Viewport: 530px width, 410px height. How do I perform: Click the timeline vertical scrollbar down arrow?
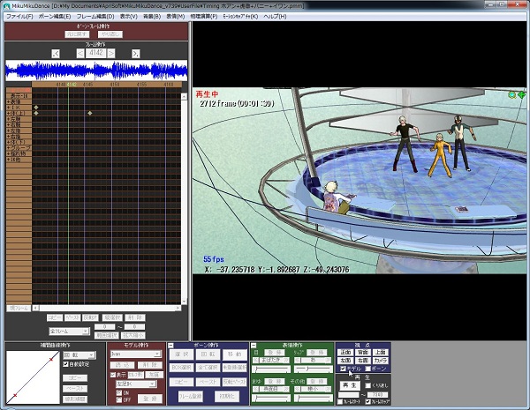coord(184,302)
